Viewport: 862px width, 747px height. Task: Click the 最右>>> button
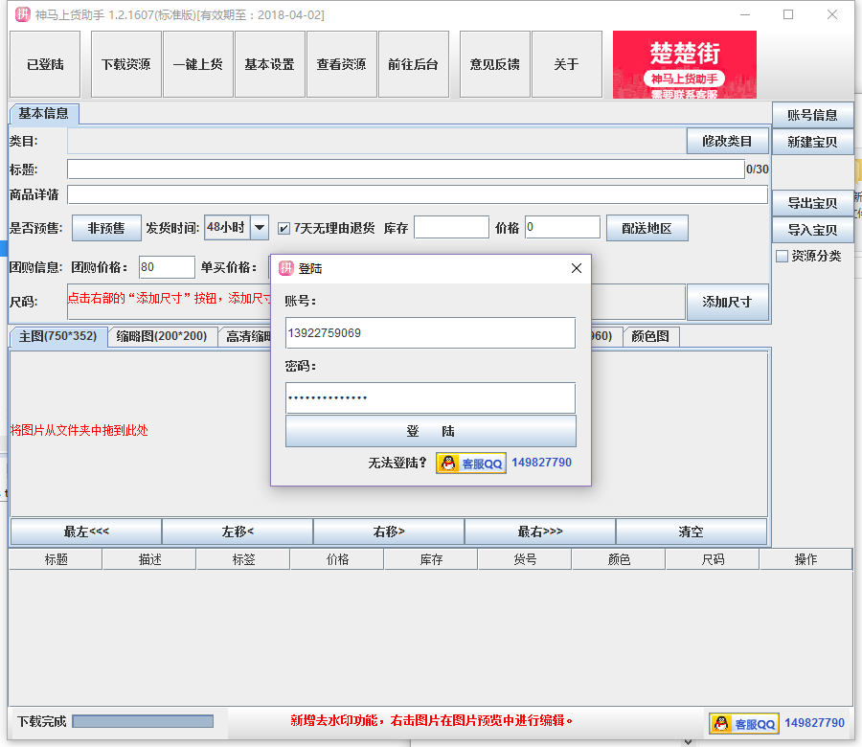click(x=540, y=532)
